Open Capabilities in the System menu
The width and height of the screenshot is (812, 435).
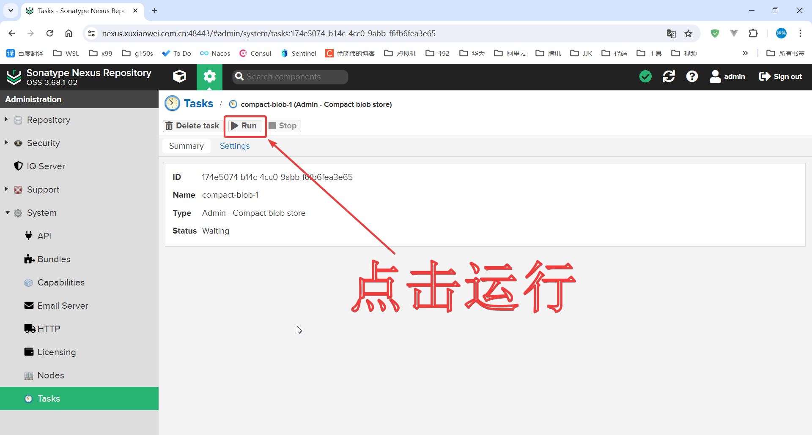(61, 283)
